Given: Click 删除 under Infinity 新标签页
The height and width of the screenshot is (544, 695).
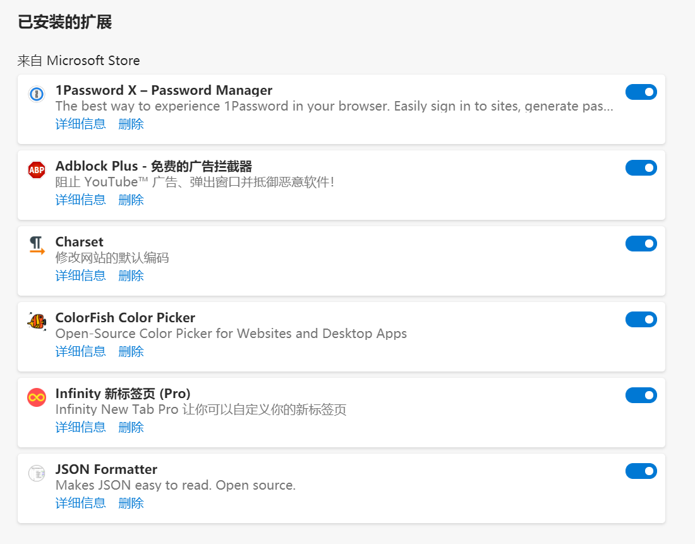Looking at the screenshot, I should point(131,427).
